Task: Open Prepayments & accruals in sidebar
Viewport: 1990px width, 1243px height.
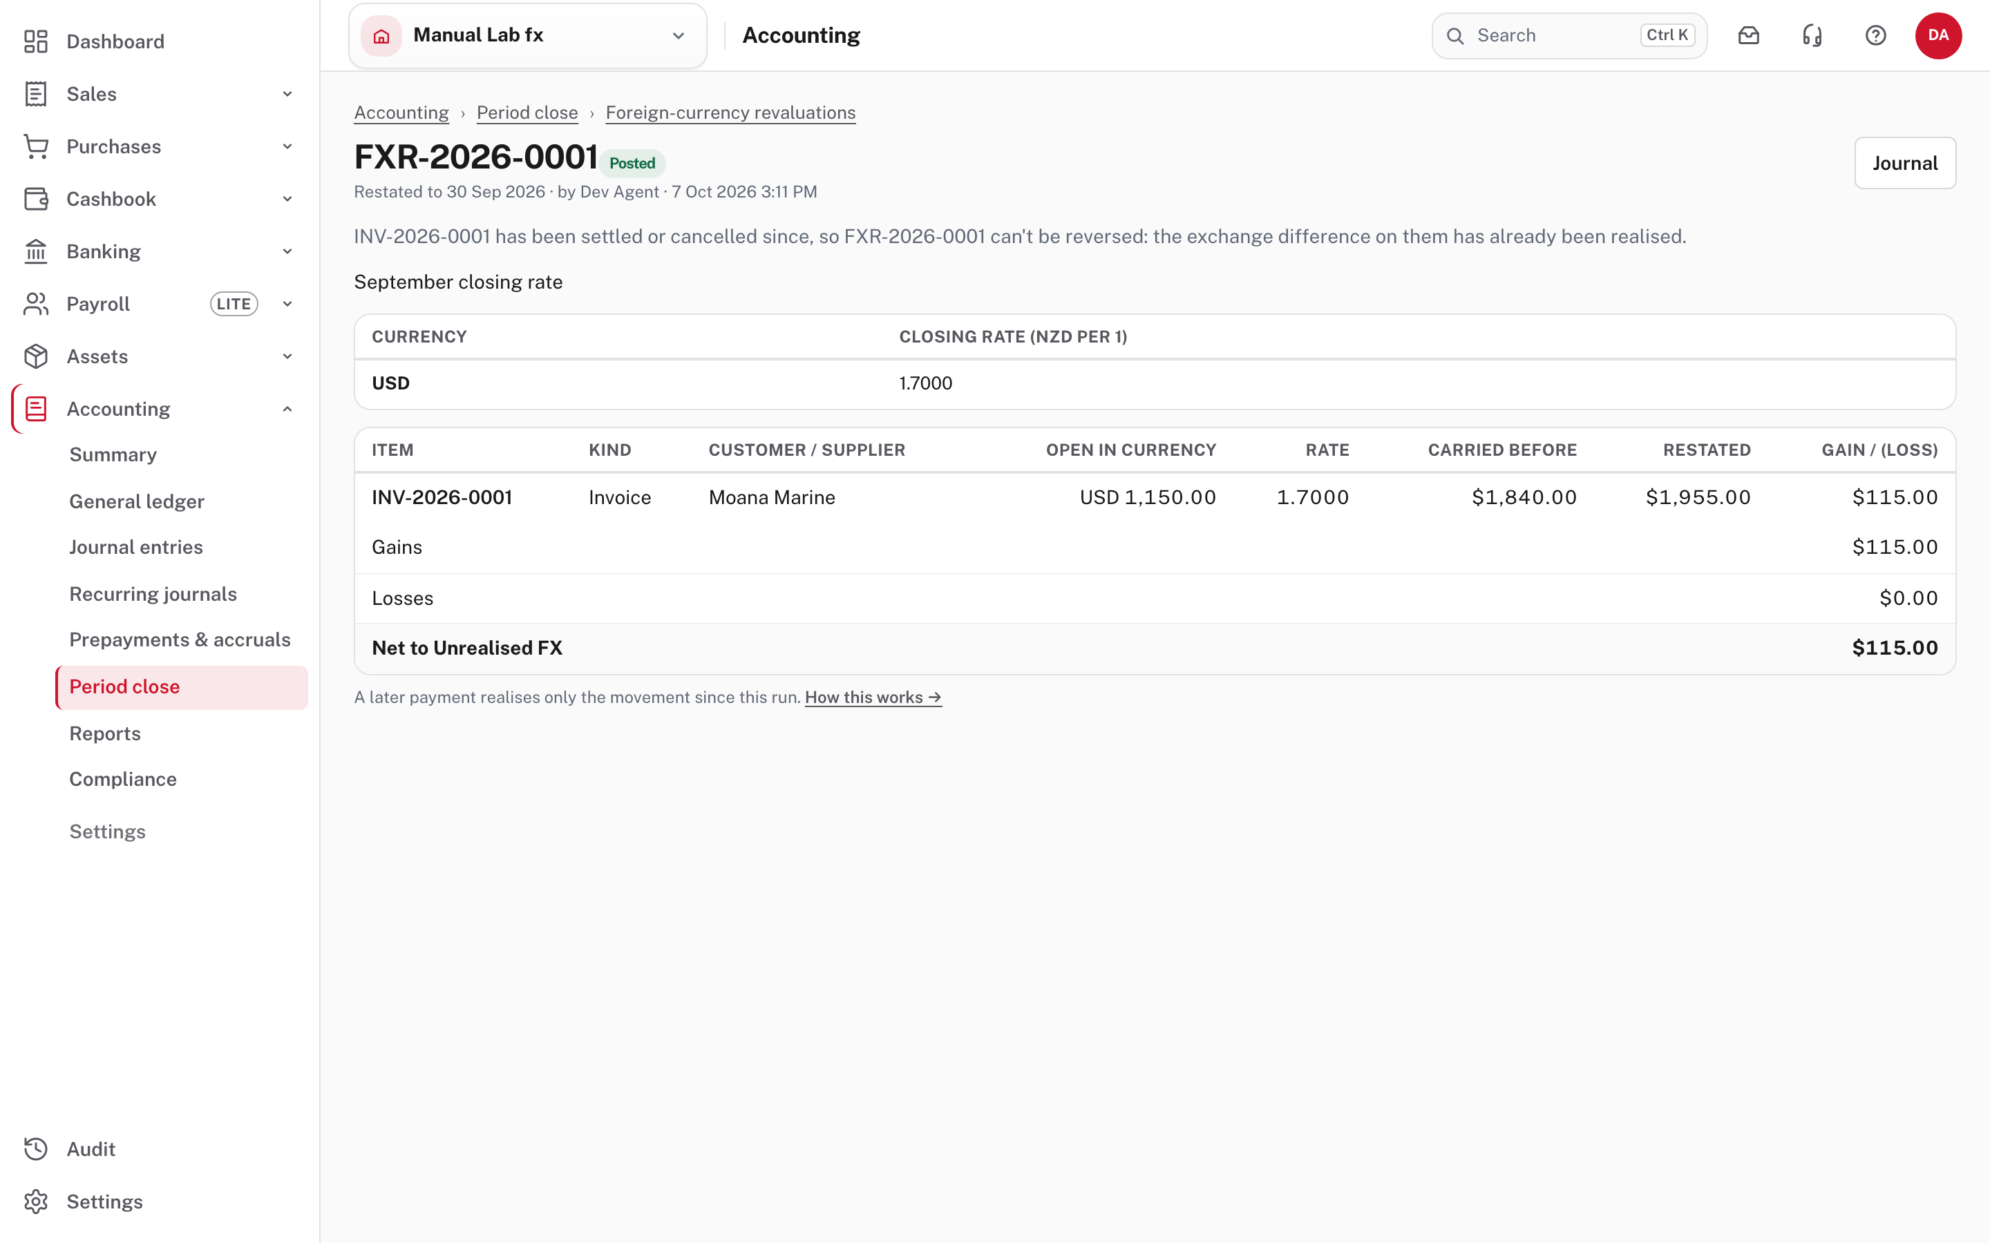Action: click(180, 639)
